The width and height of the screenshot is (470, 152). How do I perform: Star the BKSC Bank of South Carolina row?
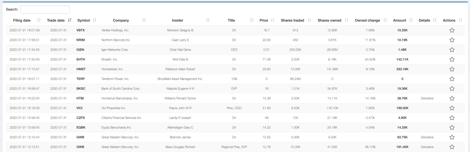(452, 89)
